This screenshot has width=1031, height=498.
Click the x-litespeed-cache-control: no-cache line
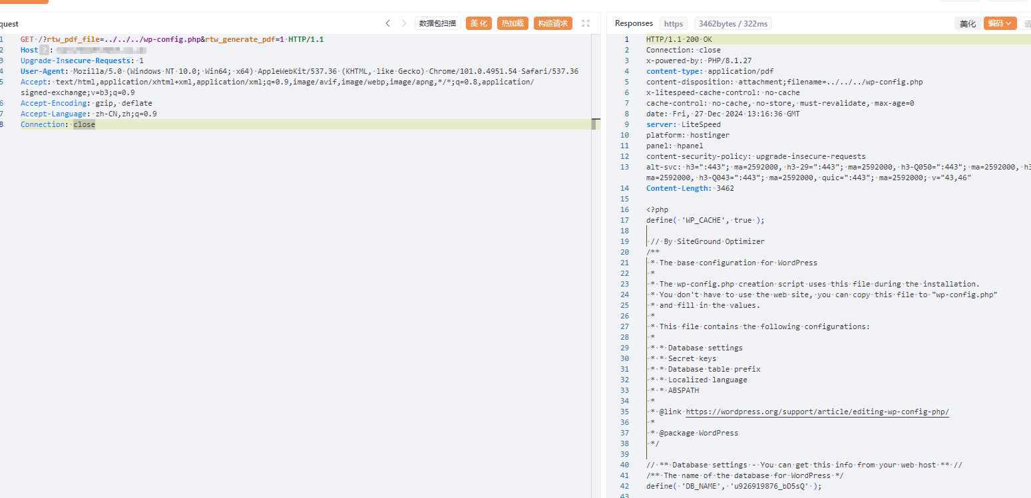coord(723,92)
